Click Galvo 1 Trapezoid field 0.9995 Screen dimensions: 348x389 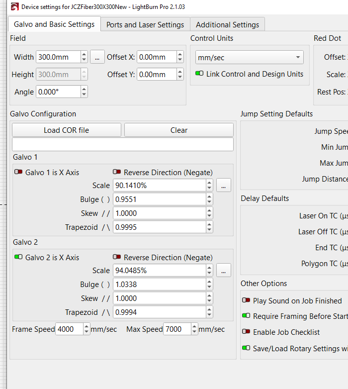click(x=160, y=227)
